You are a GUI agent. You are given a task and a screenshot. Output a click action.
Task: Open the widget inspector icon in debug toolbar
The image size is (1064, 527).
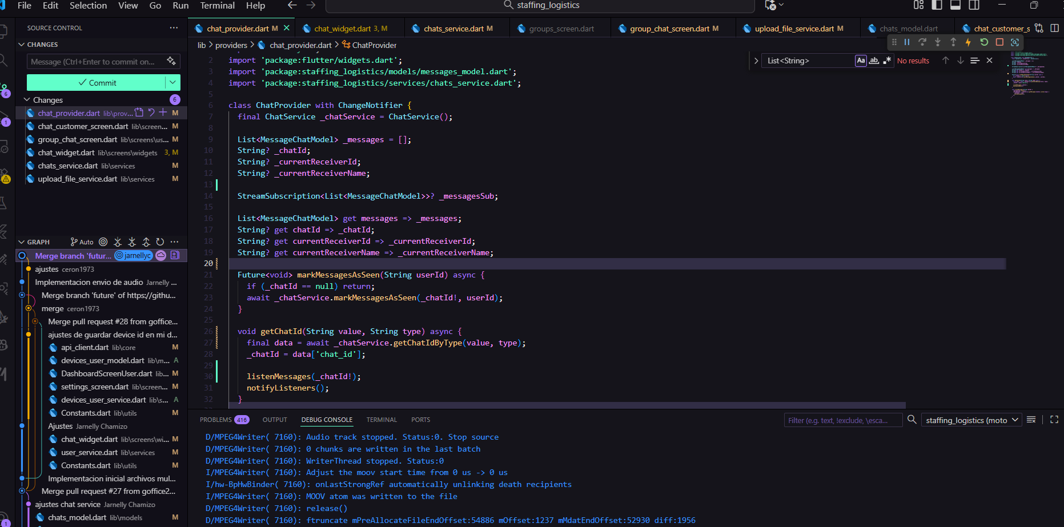tap(1015, 42)
